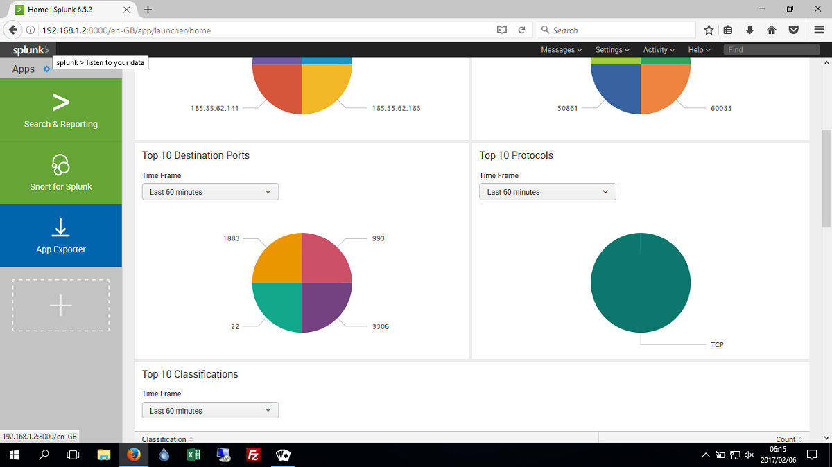
Task: Open Time Frame dropdown for Top 10 Protocols
Action: [547, 191]
